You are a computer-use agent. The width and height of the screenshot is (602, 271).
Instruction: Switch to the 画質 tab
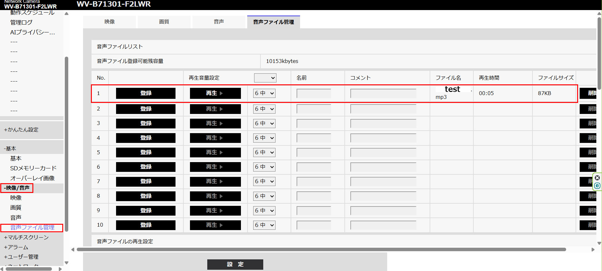coord(164,22)
